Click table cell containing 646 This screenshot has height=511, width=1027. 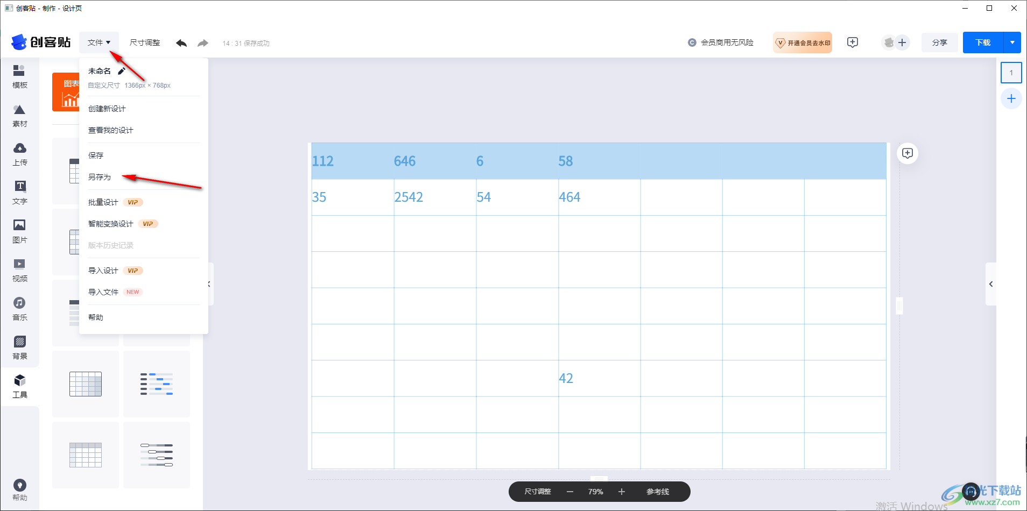coord(435,161)
